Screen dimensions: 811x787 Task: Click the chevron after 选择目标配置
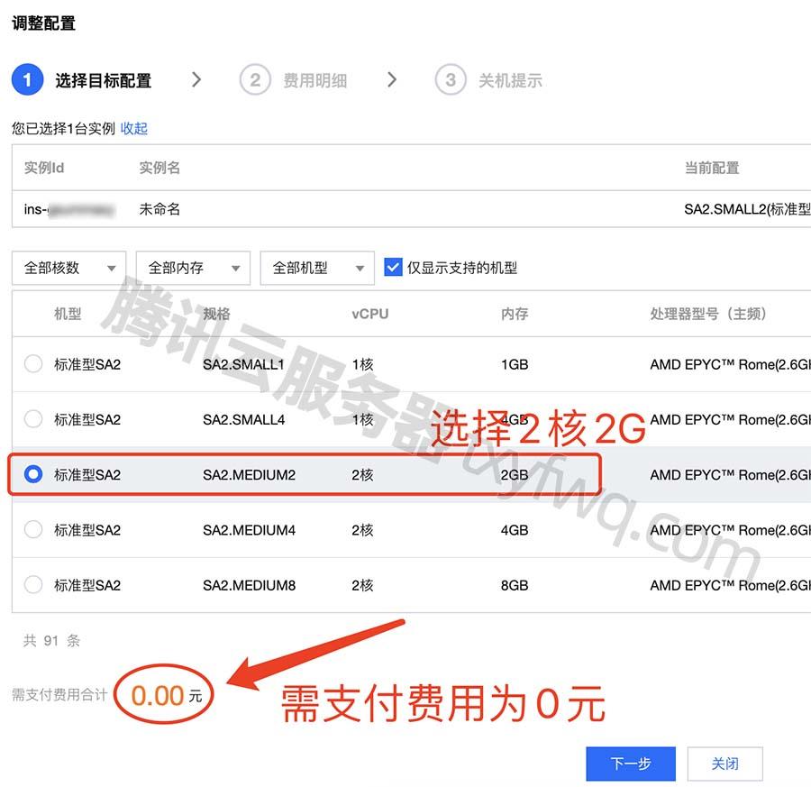(x=196, y=79)
